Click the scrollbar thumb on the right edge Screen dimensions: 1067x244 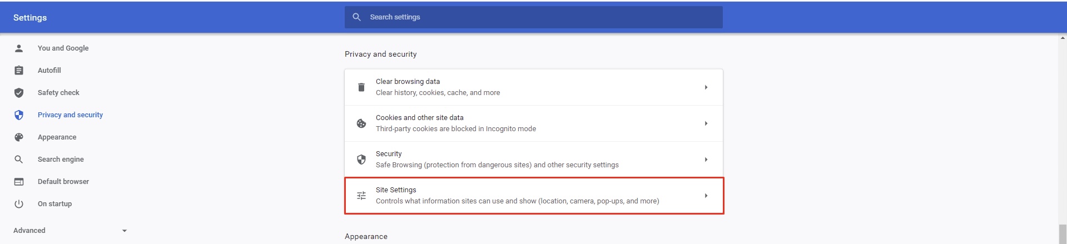click(1063, 234)
